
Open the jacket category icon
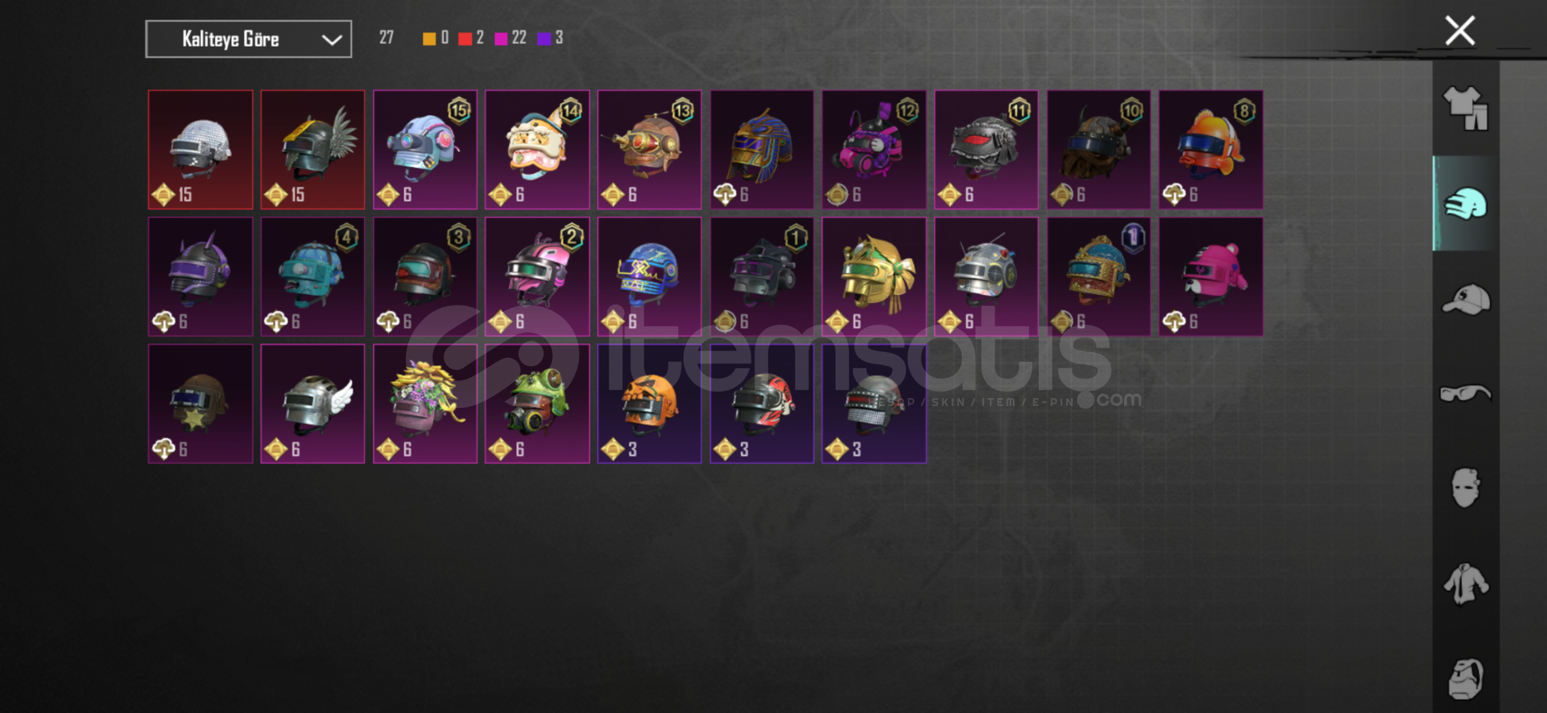pos(1465,583)
